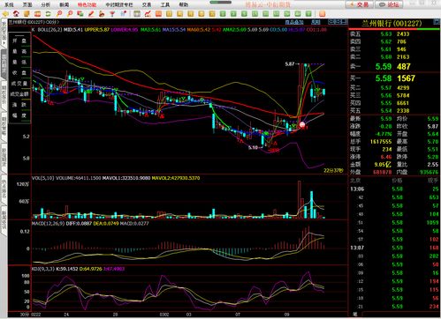Click the red house home icon in toolbar
The height and width of the screenshot is (319, 441).
[x=16, y=13]
